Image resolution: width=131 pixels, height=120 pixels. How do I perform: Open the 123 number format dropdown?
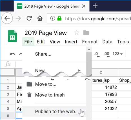click(117, 54)
